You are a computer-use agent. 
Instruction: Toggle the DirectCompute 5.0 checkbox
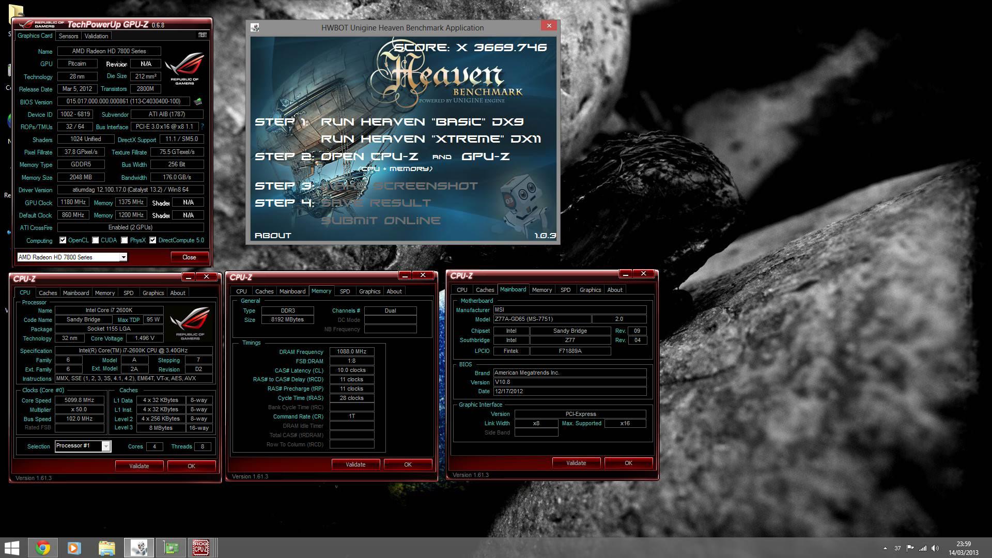coord(153,240)
